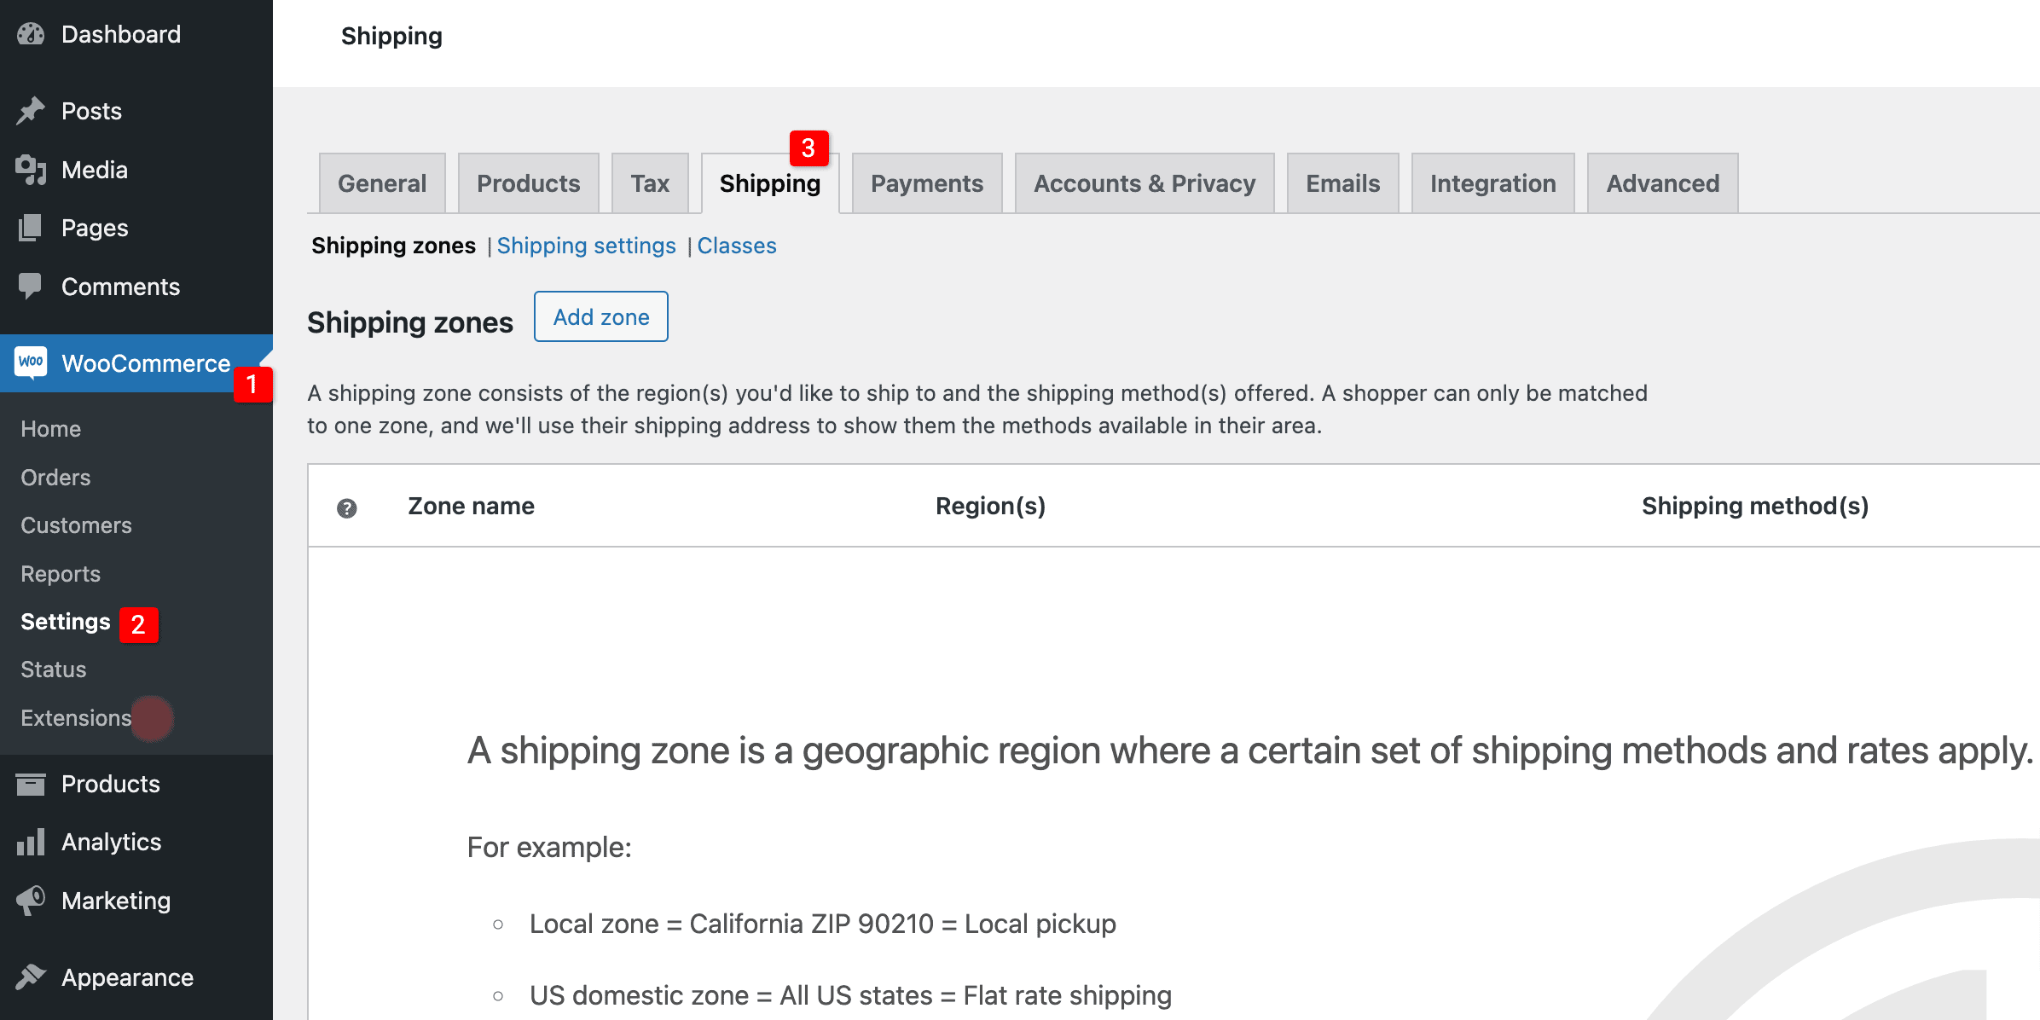Click the Media library icon
2040x1020 pixels.
[x=31, y=170]
